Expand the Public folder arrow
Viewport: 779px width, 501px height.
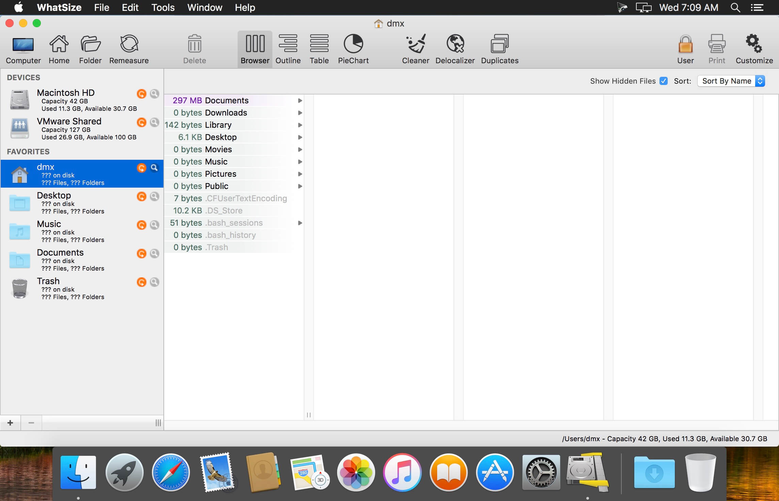click(x=300, y=186)
